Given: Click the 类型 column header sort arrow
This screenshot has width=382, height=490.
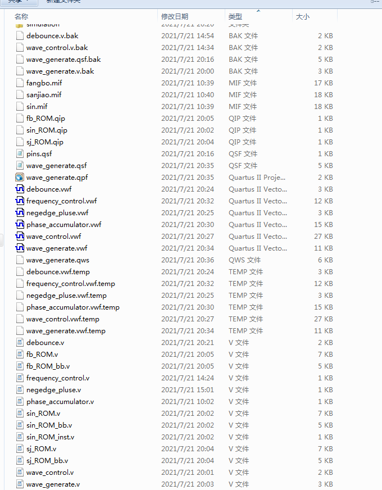Looking at the screenshot, I should (x=258, y=11).
